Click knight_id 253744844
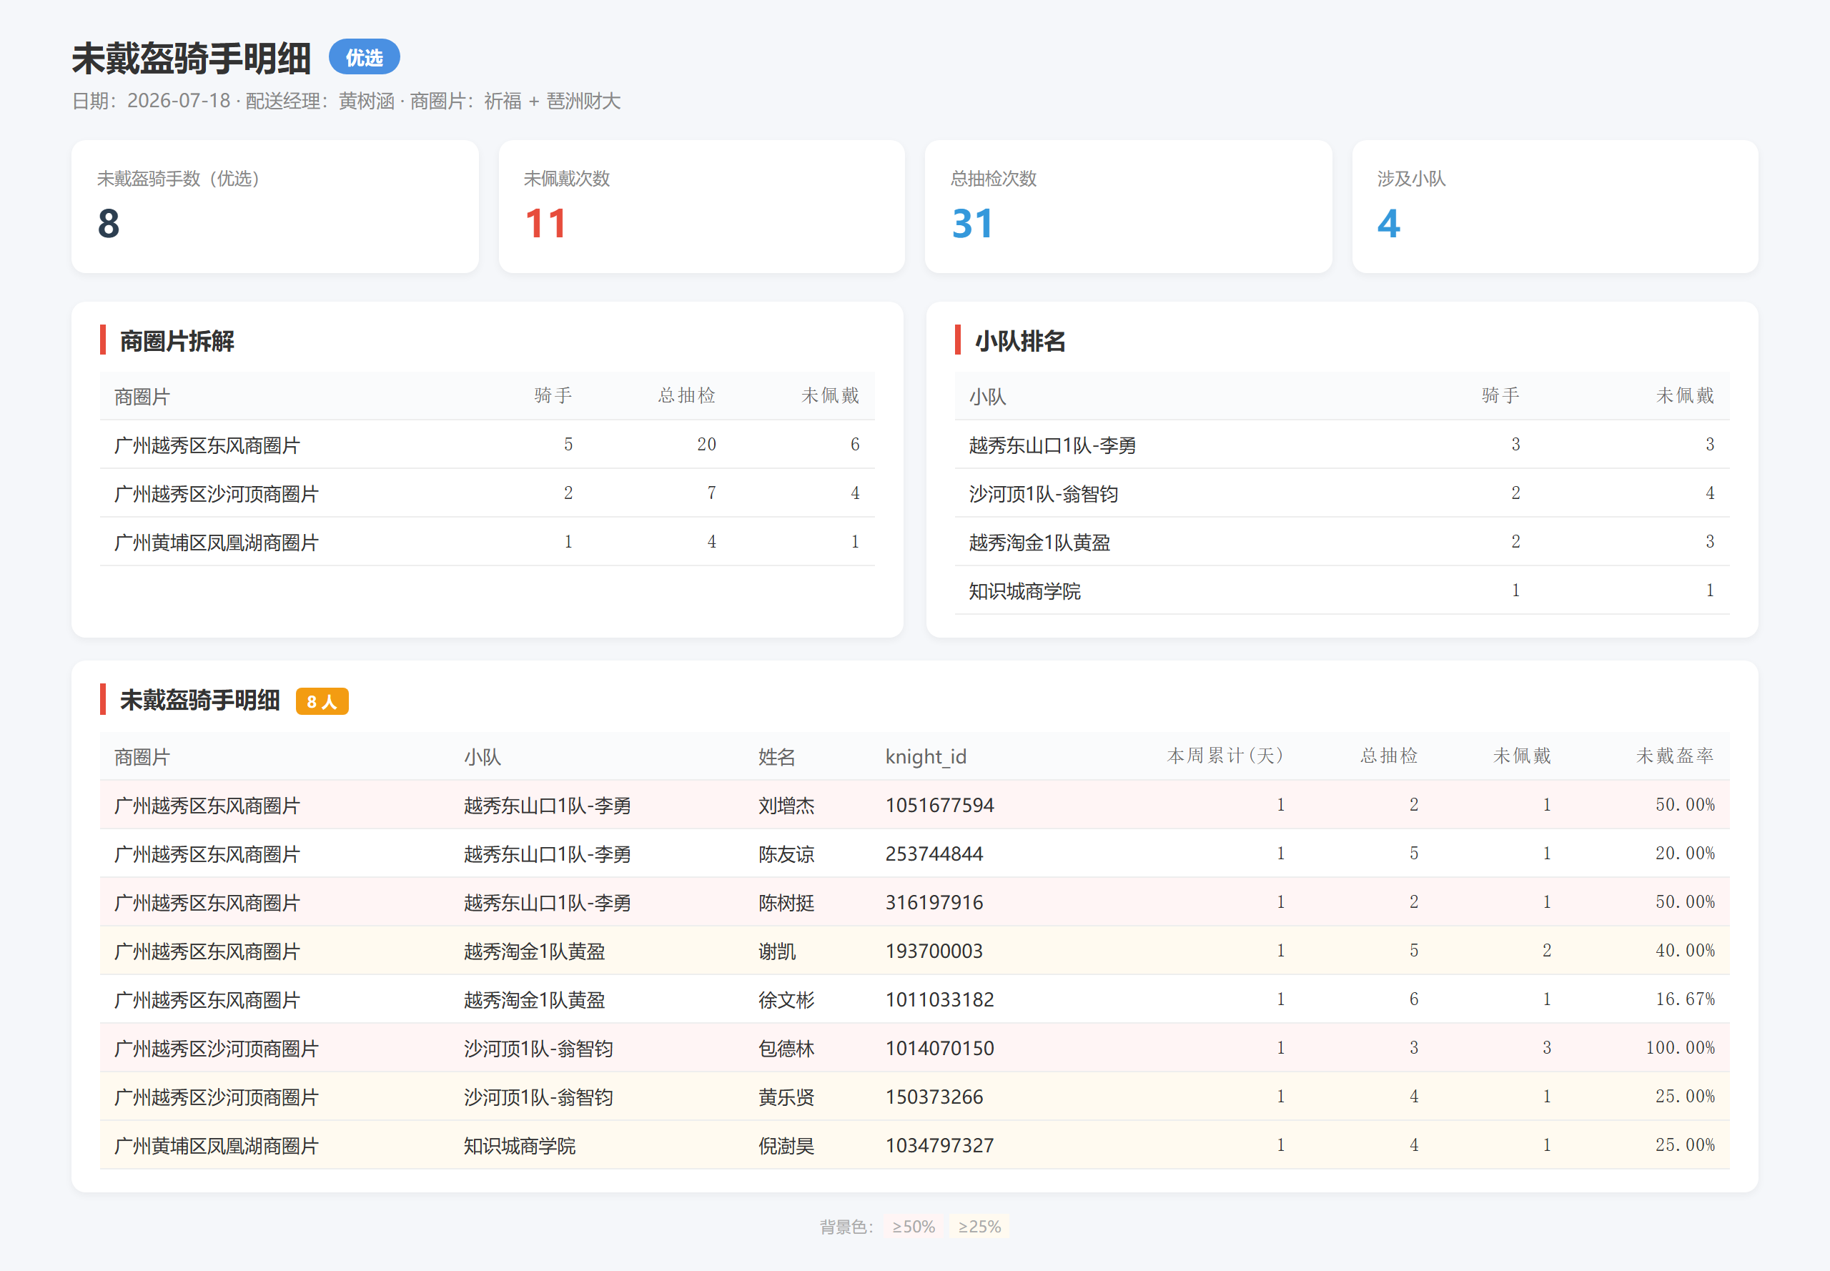 pos(934,854)
